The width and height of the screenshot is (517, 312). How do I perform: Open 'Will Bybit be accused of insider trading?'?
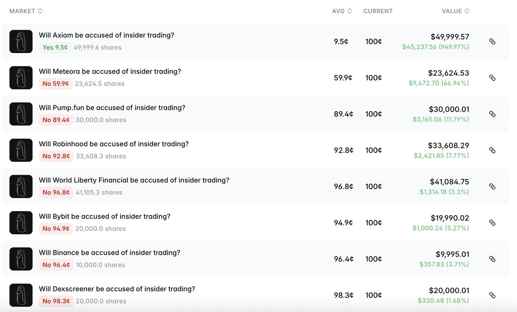pos(104,216)
